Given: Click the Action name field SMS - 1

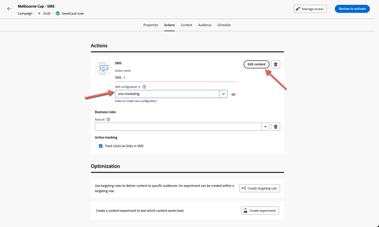Looking at the screenshot, I should [x=176, y=78].
